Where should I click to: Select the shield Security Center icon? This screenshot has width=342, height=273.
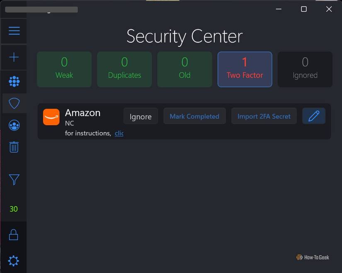pos(14,103)
